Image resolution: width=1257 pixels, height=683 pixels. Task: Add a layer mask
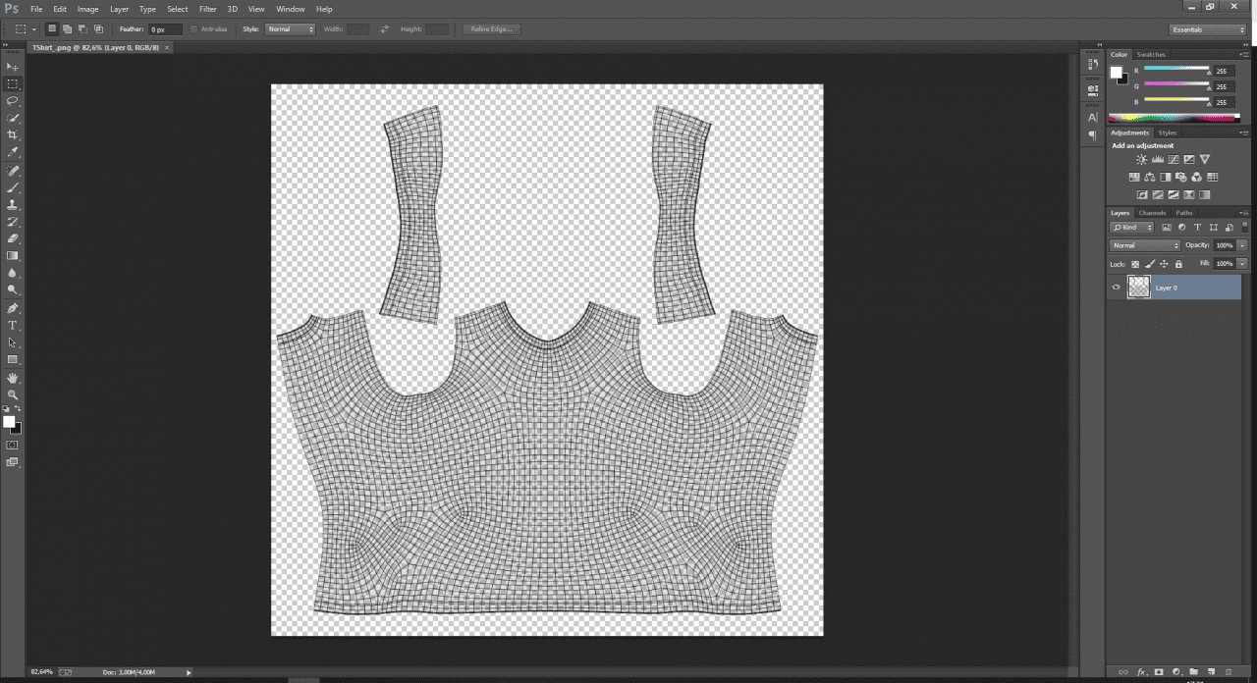pos(1160,672)
